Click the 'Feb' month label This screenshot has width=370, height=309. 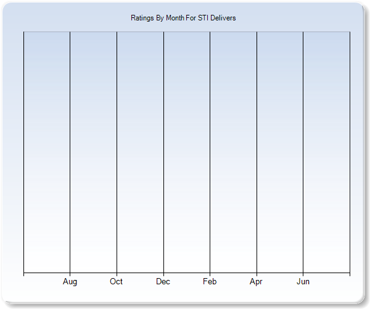210,281
